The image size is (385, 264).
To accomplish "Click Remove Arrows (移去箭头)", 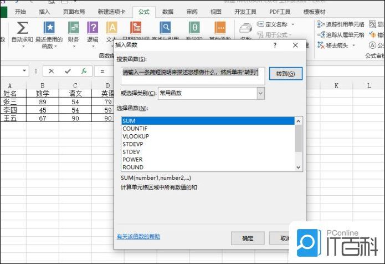I will (333, 45).
